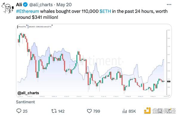
Task: Click the reply speech bubble icon
Action: click(19, 111)
